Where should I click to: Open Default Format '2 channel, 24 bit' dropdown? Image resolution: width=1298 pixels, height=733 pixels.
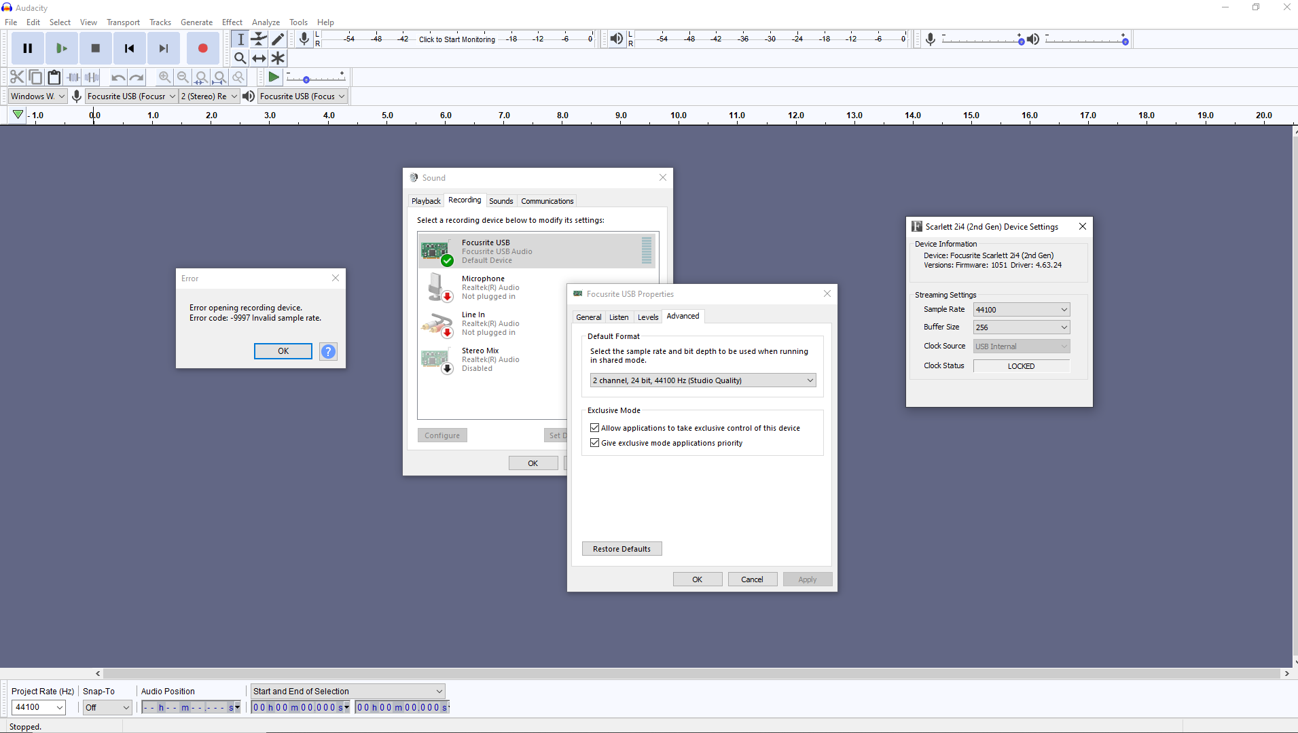(703, 380)
